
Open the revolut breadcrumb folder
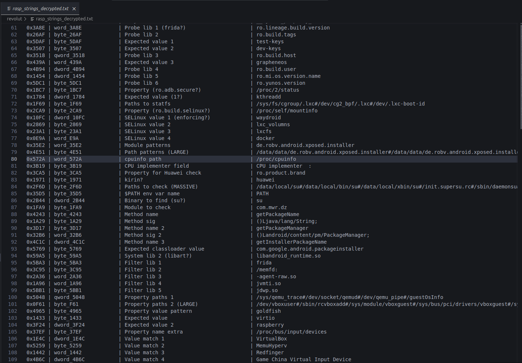tap(15, 19)
